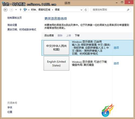This screenshot has width=135, height=119.
Task: Select the 语言 breadcrumb item
Action: coord(57,10)
